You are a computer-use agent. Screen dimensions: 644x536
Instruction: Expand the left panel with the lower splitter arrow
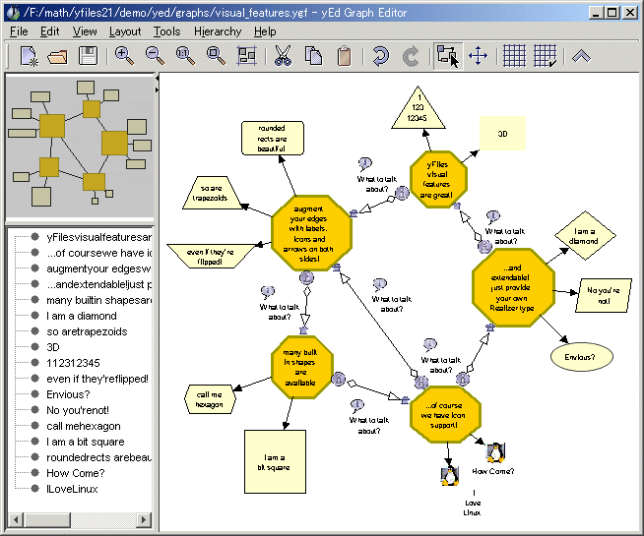pyautogui.click(x=157, y=89)
